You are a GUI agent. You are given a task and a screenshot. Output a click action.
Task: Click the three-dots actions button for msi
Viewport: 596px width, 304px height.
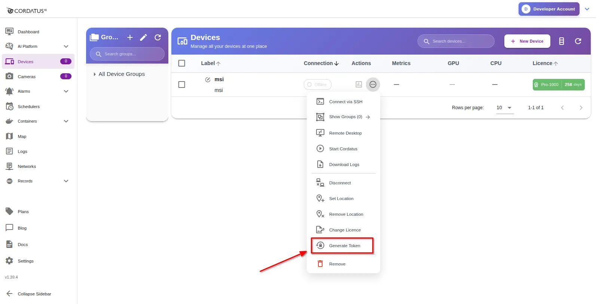click(373, 85)
